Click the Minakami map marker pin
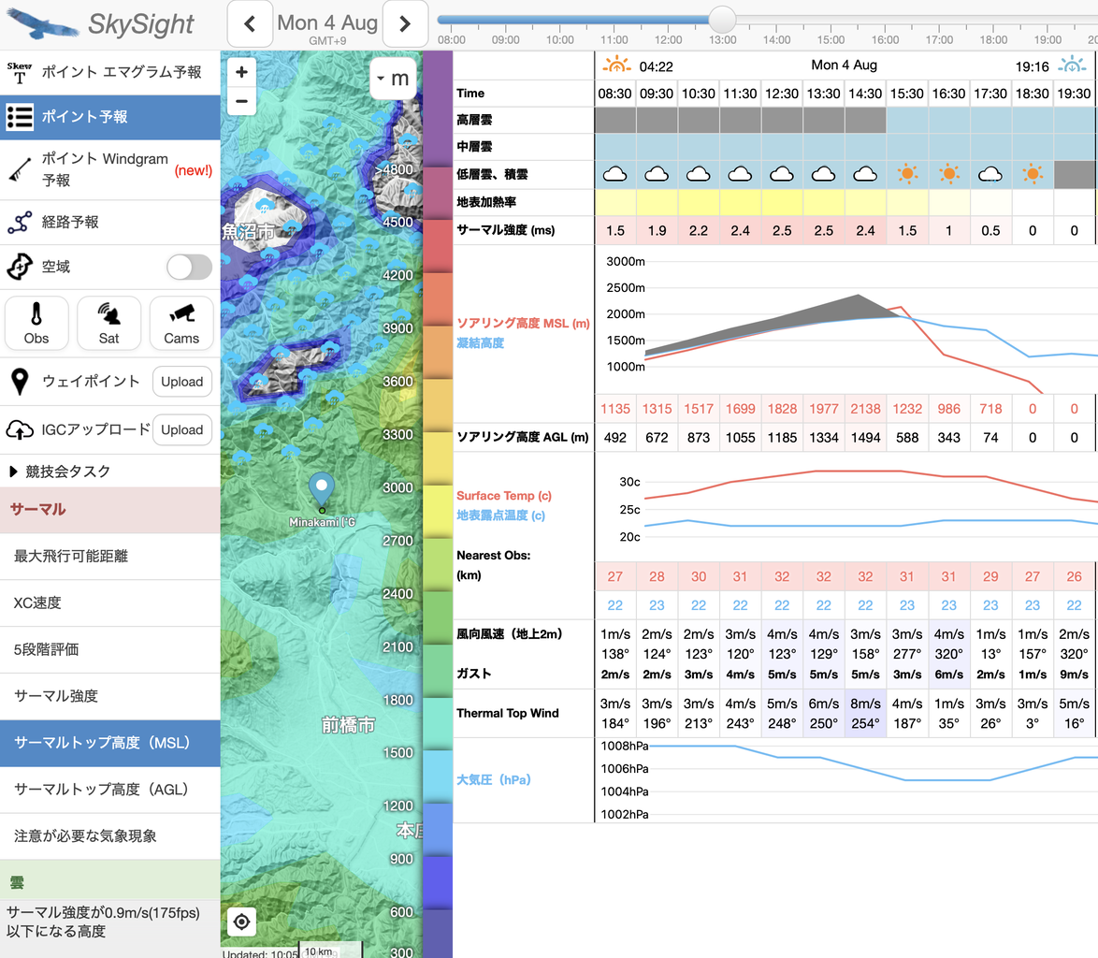The height and width of the screenshot is (958, 1098). (x=322, y=490)
